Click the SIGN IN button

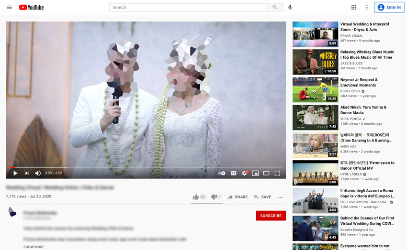[x=389, y=7]
